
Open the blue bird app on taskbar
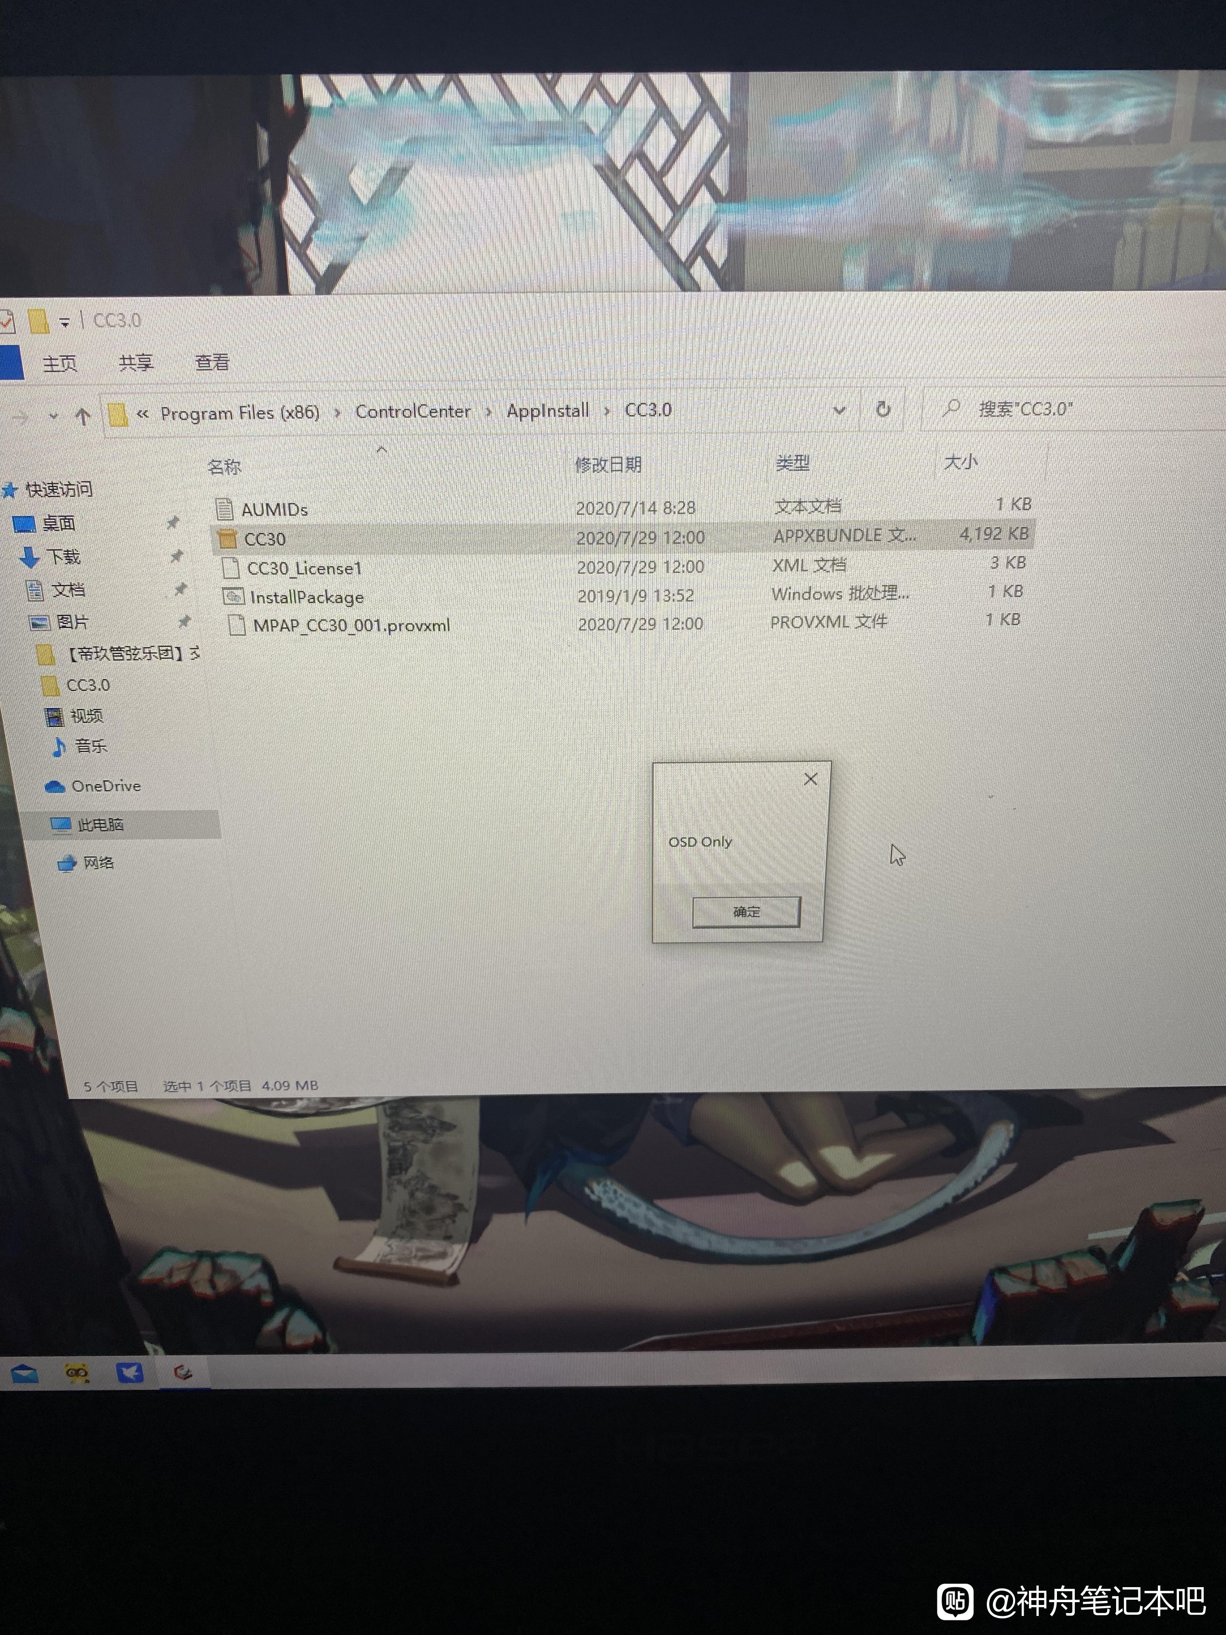click(129, 1373)
